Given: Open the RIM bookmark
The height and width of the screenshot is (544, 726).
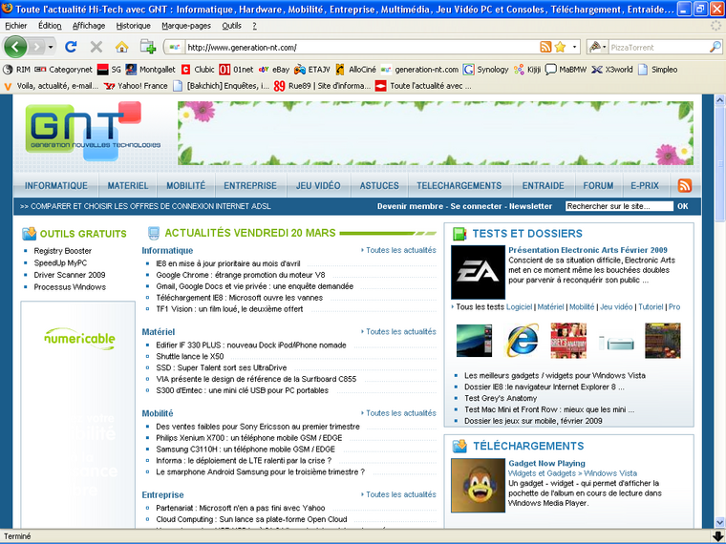Looking at the screenshot, I should coord(16,70).
